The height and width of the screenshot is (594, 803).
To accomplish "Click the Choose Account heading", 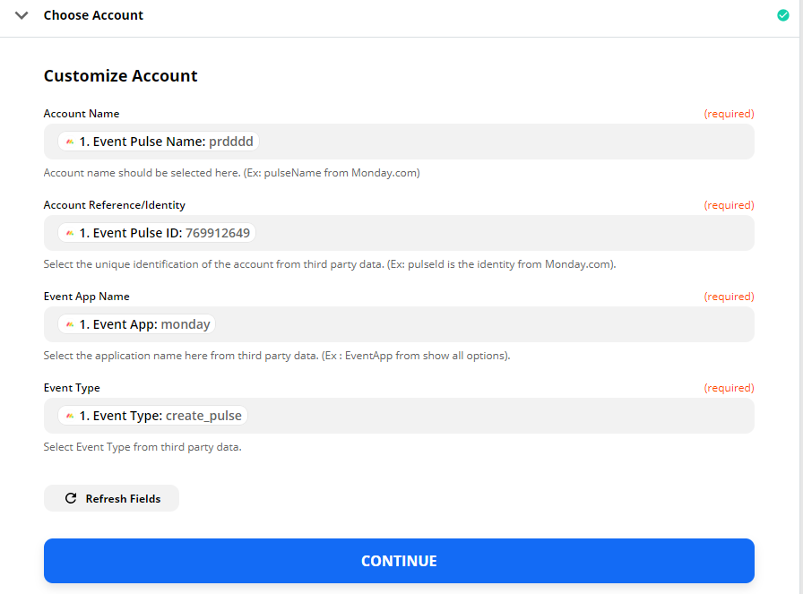I will tap(93, 15).
